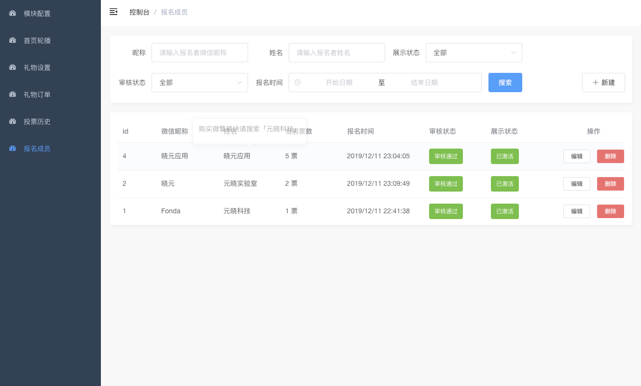Click 审核通过 tag in the 晓元应用 row
The image size is (641, 386).
click(x=446, y=156)
